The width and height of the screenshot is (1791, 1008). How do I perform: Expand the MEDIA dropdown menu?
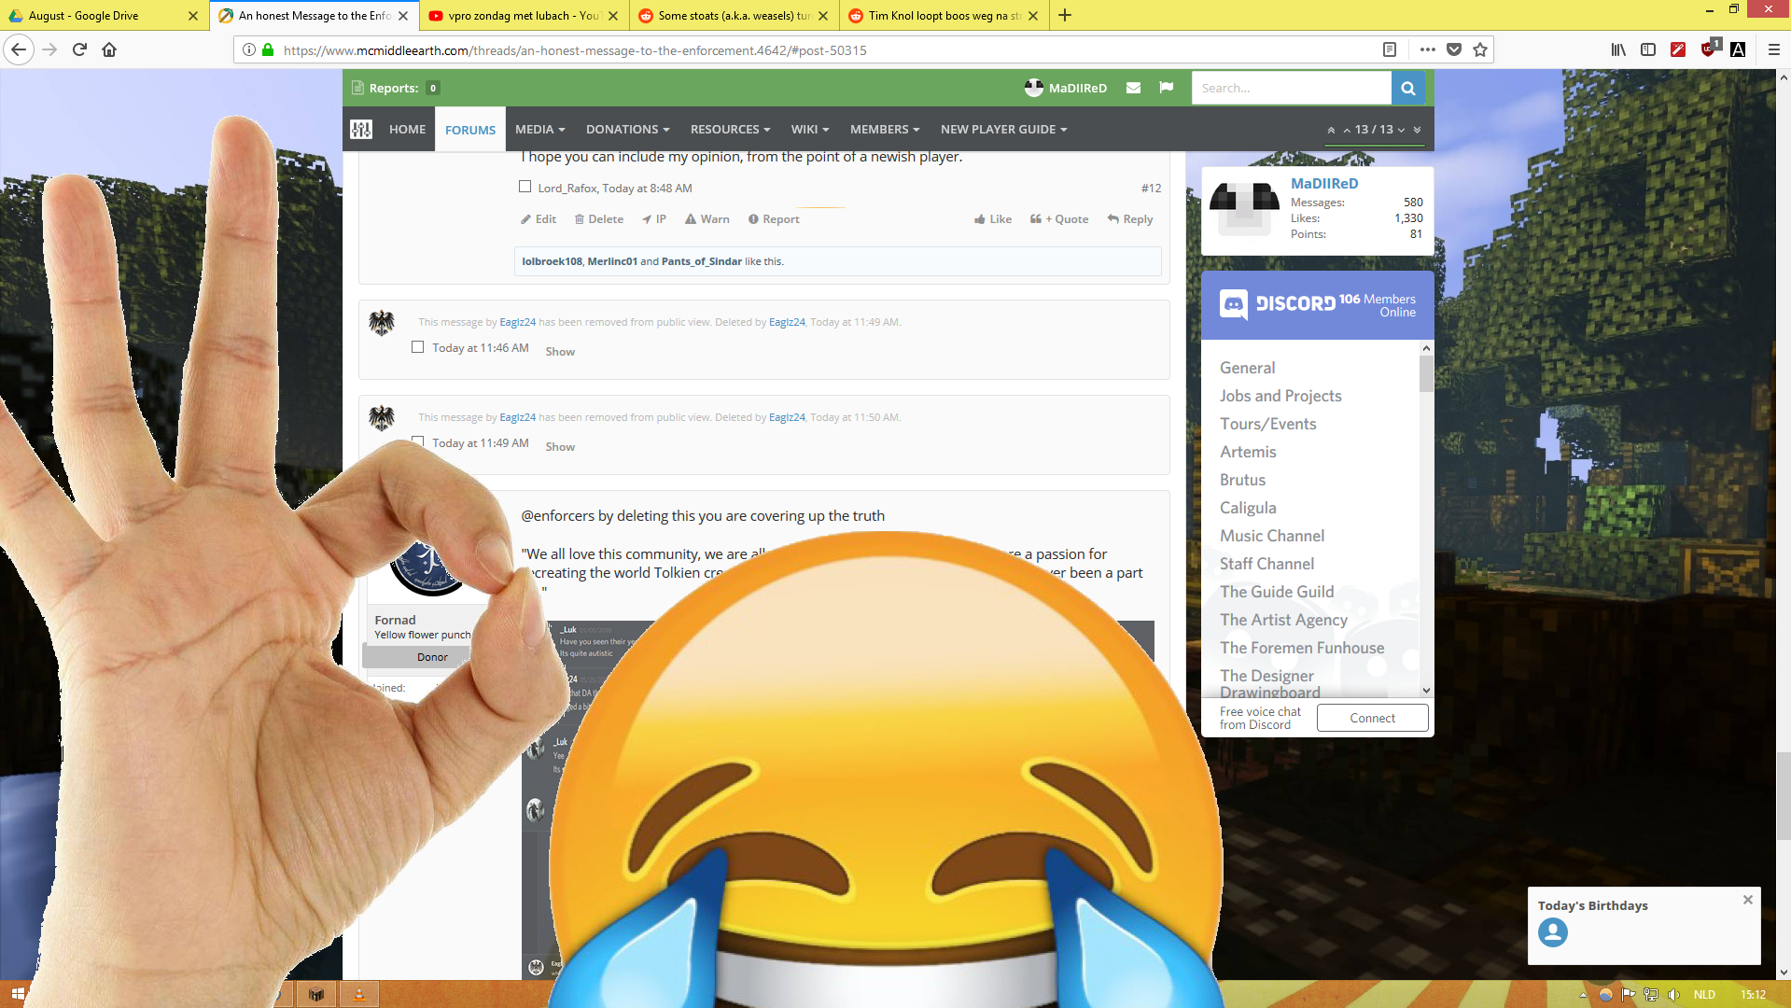click(539, 130)
